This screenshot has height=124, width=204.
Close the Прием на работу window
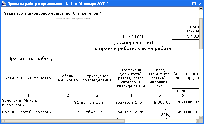(200, 4)
